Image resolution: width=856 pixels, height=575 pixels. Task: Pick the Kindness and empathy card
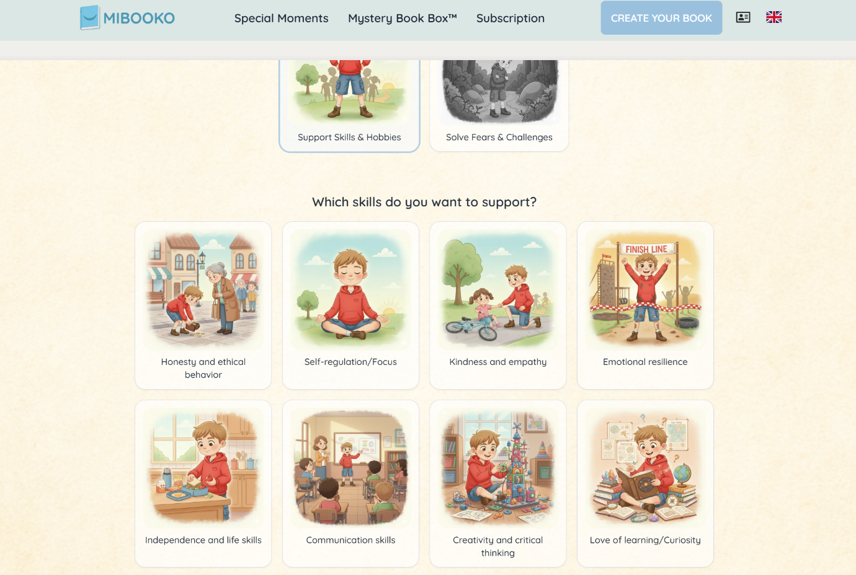tap(498, 305)
